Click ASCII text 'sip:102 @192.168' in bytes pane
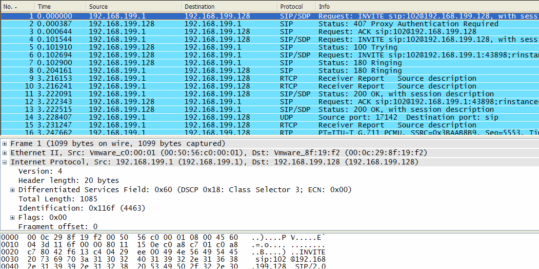Viewport: 539px width, 269px height. [x=290, y=259]
